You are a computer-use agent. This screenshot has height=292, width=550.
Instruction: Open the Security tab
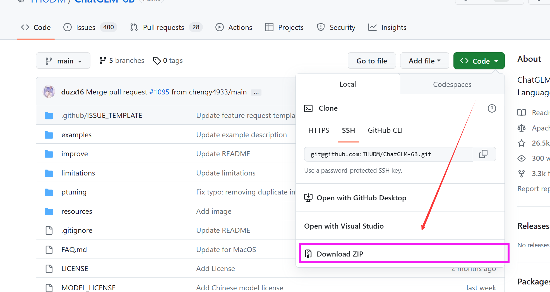(336, 27)
